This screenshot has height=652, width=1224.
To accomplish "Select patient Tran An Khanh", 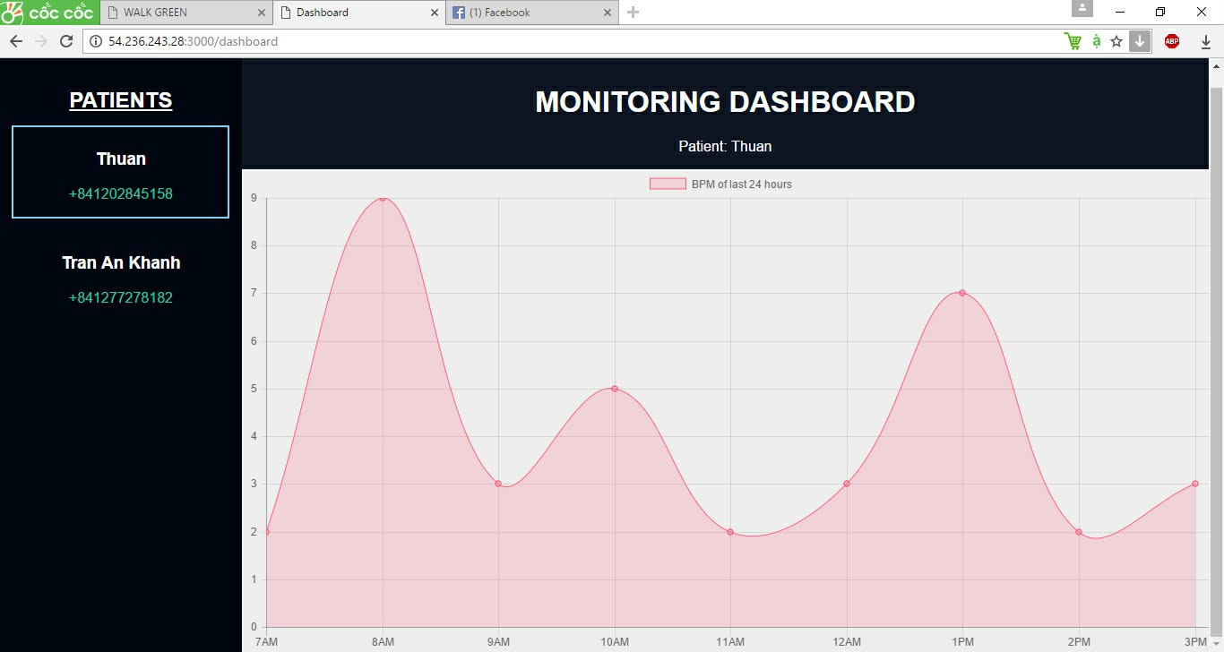I will click(121, 279).
